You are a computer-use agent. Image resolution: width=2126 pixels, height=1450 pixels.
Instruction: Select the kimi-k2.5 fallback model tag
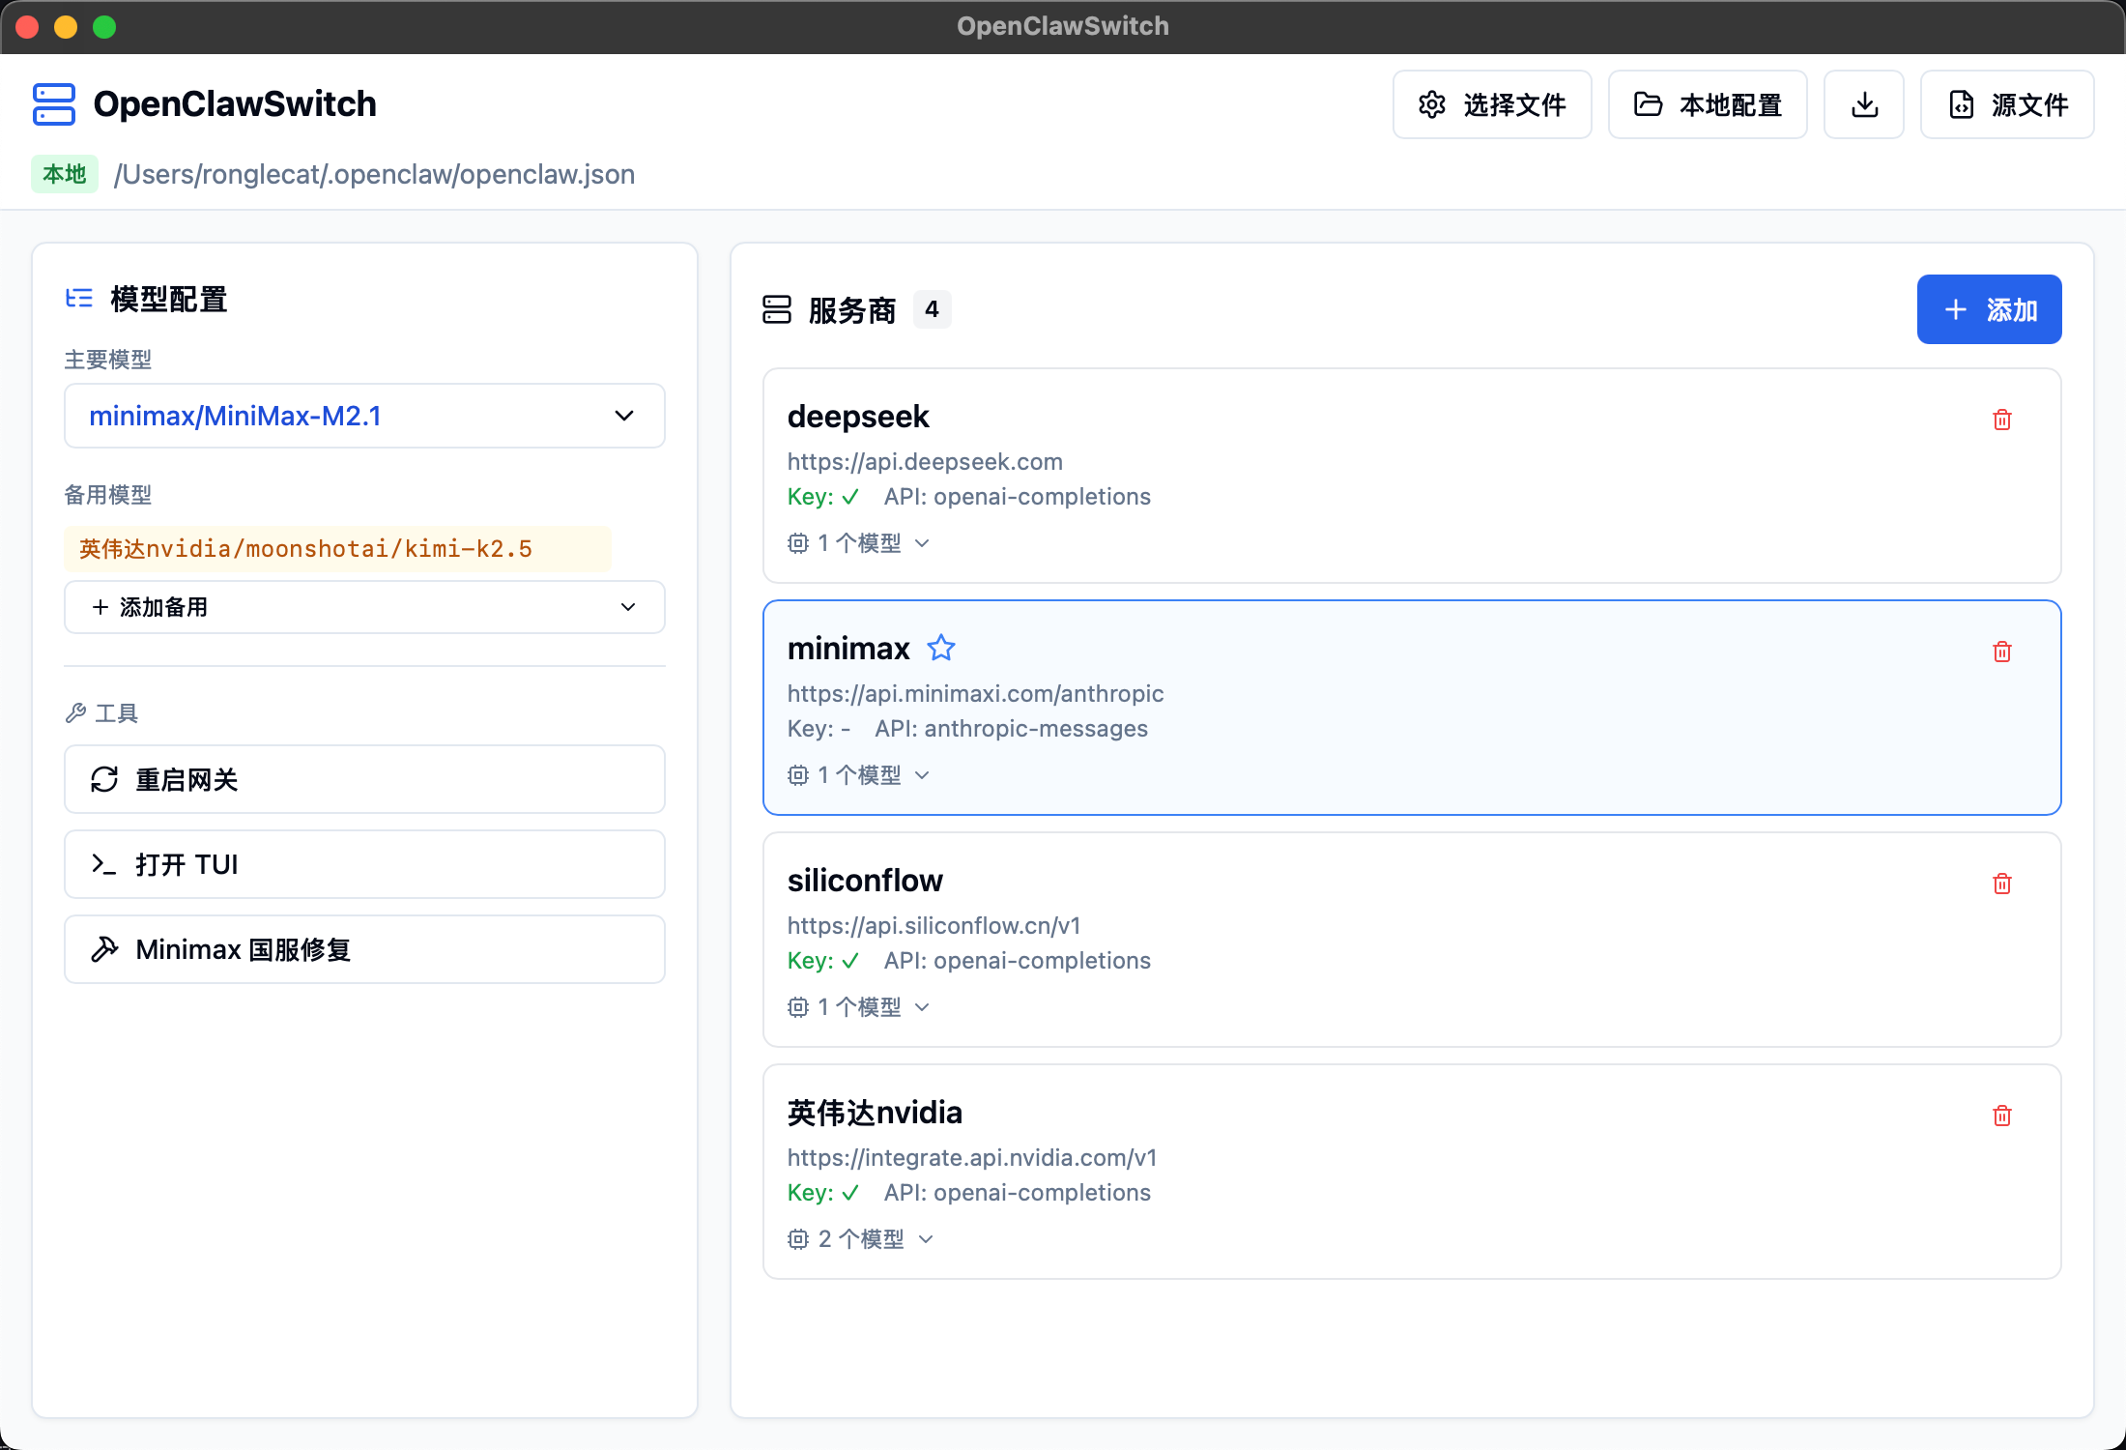[x=336, y=549]
